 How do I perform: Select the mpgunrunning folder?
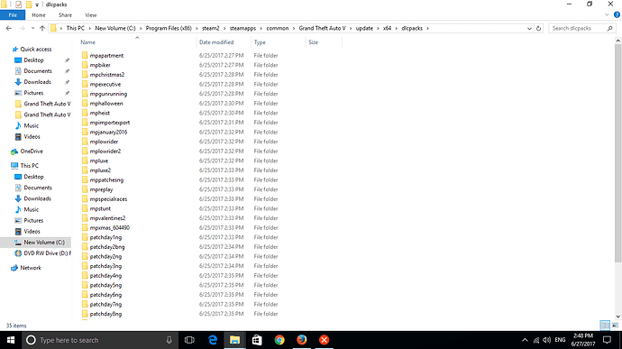coord(108,94)
